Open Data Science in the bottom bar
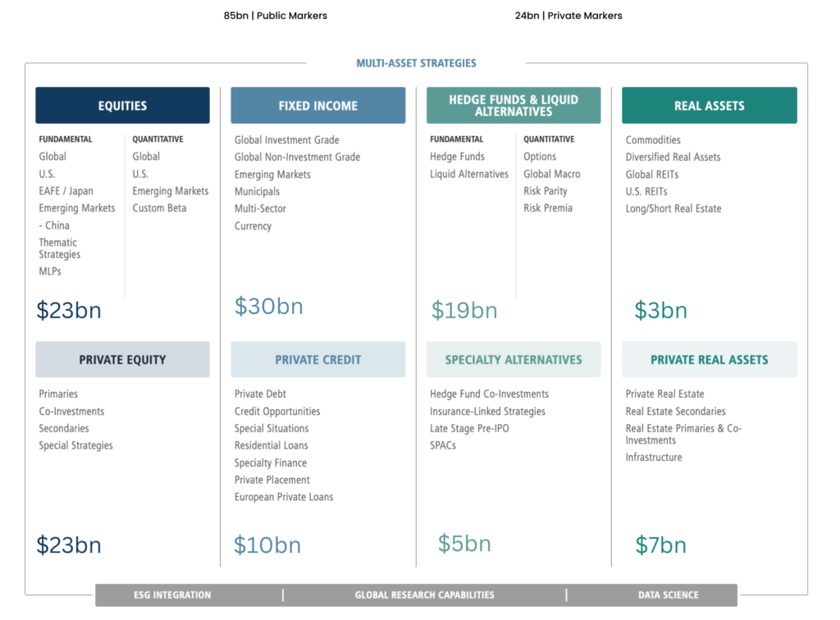Image resolution: width=840 pixels, height=620 pixels. pos(668,595)
